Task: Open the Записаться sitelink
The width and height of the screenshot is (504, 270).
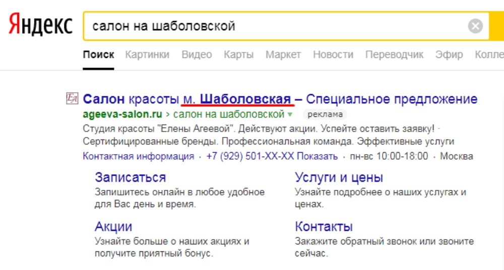Action: [131, 177]
